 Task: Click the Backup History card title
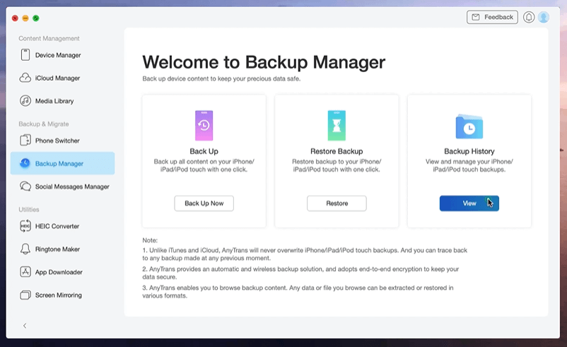(x=469, y=151)
